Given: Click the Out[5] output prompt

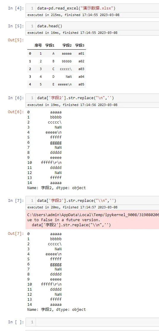Looking at the screenshot, I should (x=16, y=40).
